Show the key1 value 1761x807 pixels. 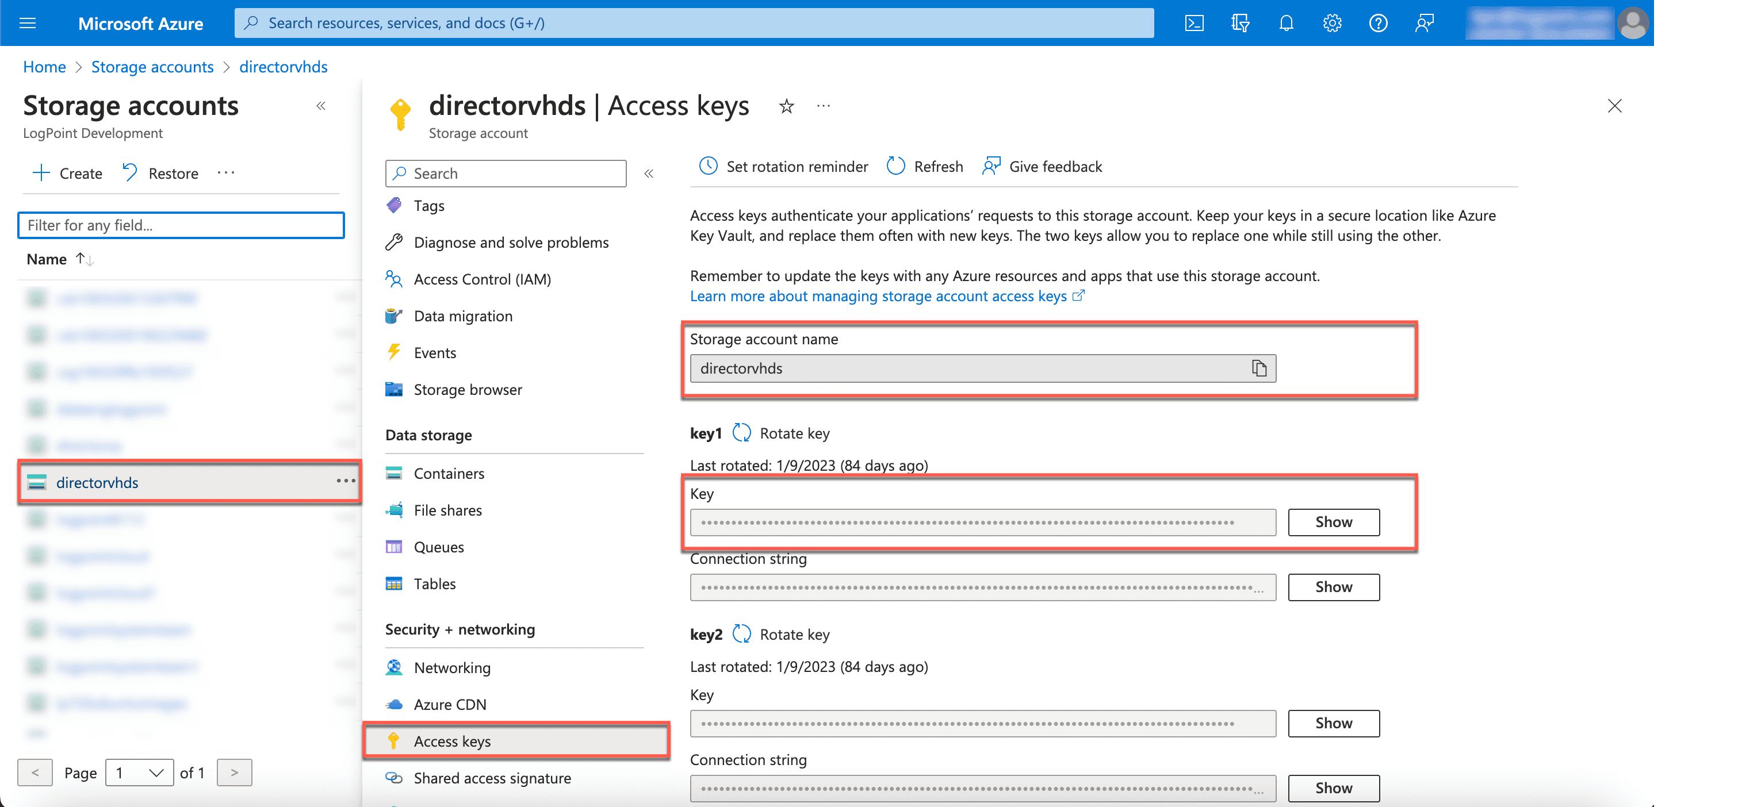(1333, 521)
